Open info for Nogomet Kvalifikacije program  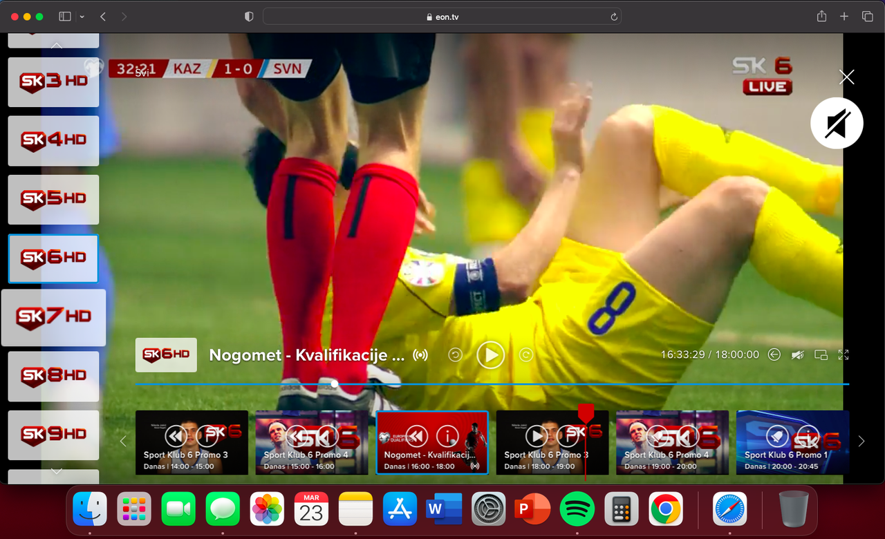448,436
